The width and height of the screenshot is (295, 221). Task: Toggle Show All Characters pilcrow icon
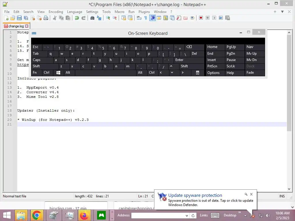(x=145, y=18)
